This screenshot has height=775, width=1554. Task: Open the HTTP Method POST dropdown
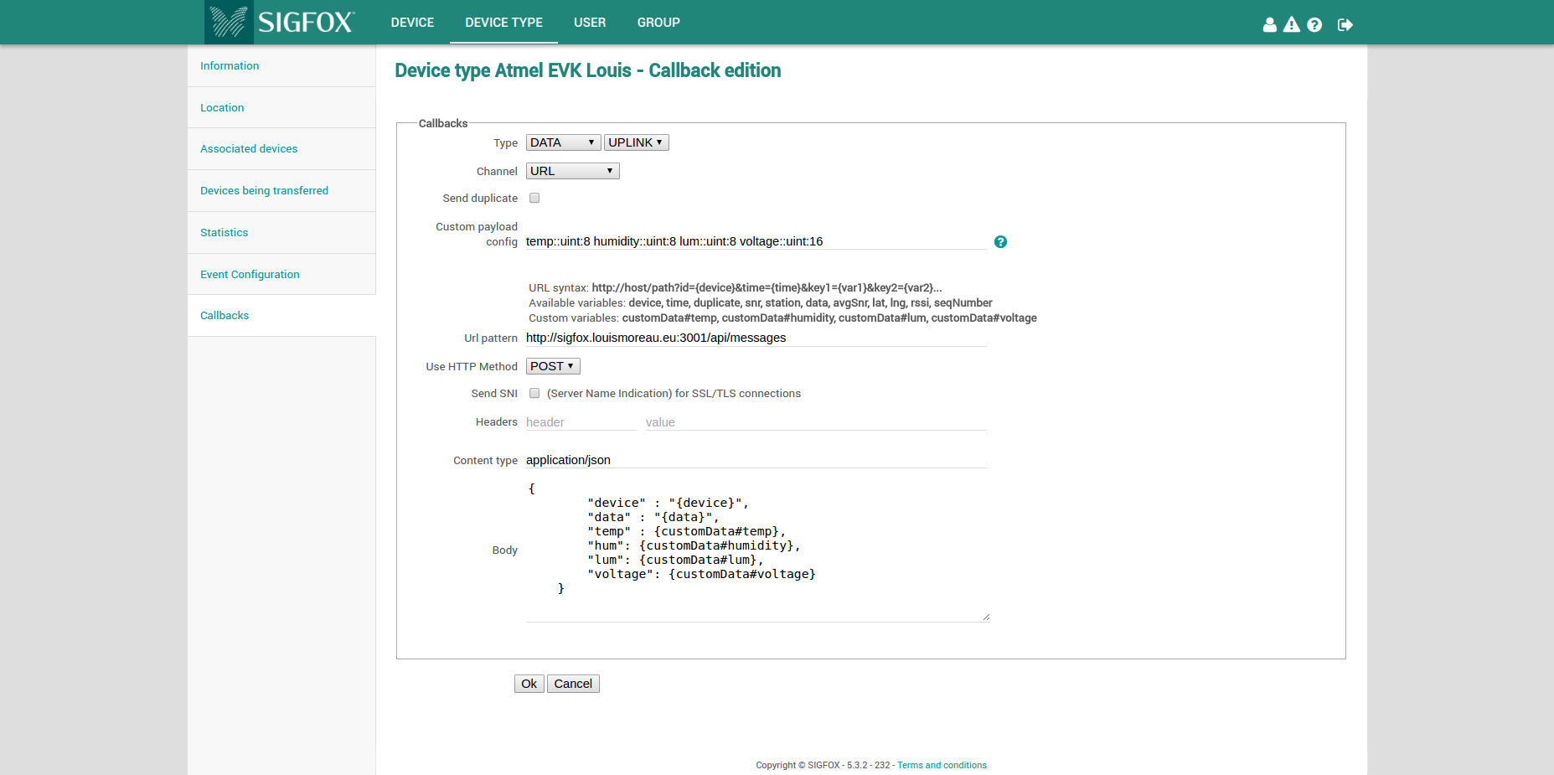553,366
